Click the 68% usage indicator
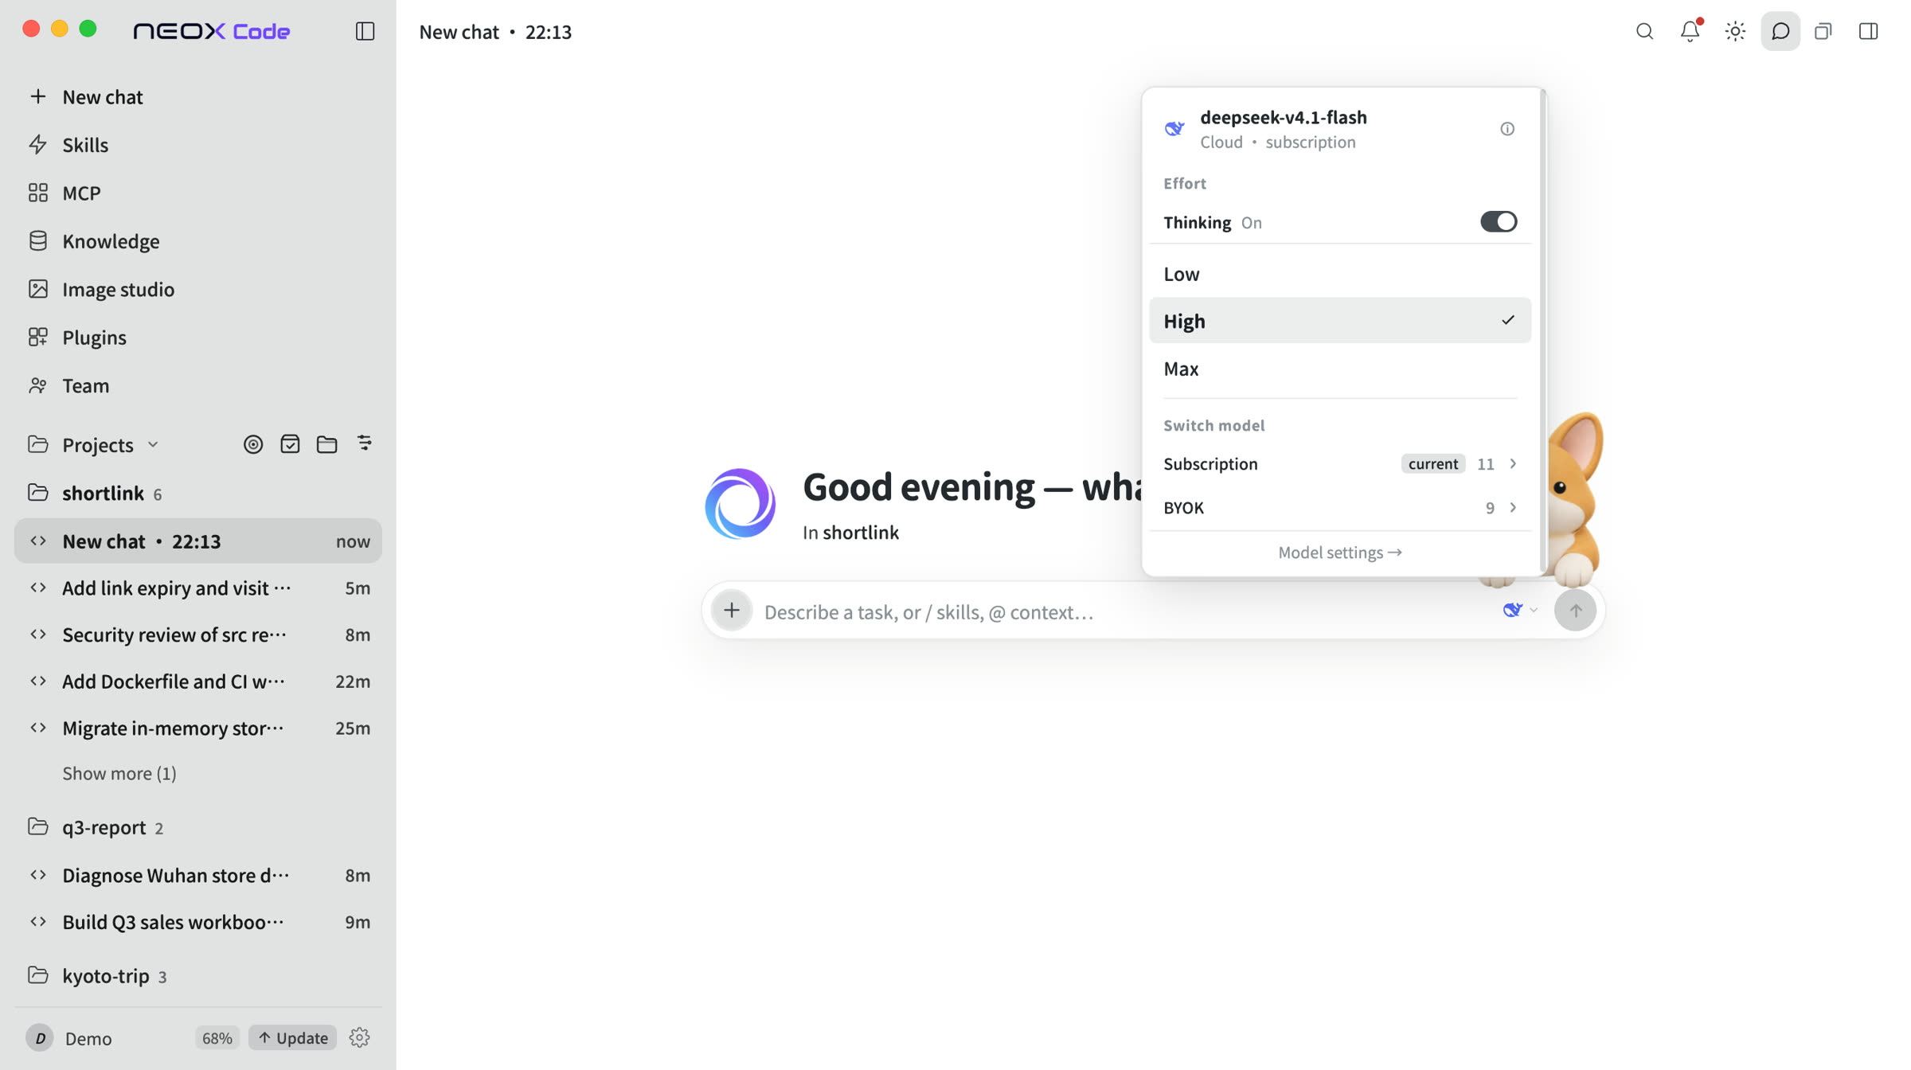1911x1070 pixels. pos(217,1038)
